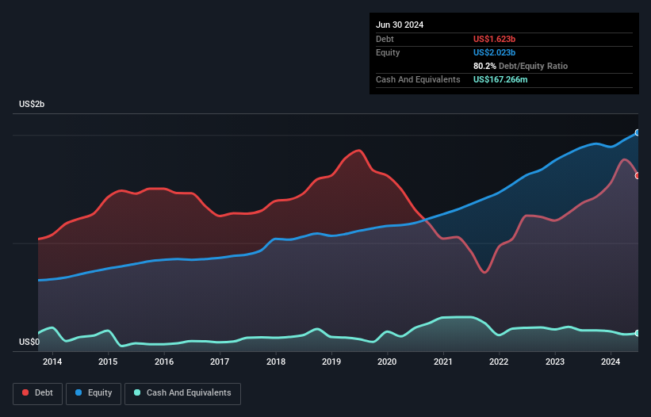Select the 2016 x-axis year label

point(164,362)
